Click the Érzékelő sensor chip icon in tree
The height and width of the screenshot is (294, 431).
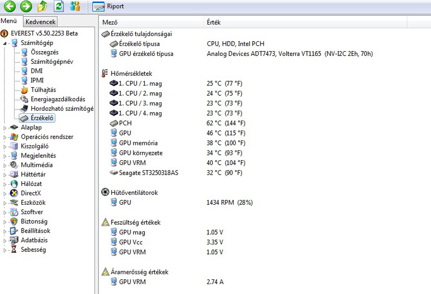pos(24,118)
